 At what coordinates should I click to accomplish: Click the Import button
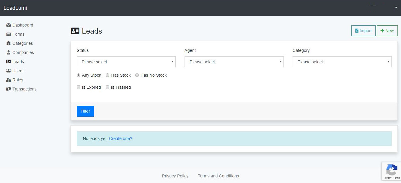point(363,31)
